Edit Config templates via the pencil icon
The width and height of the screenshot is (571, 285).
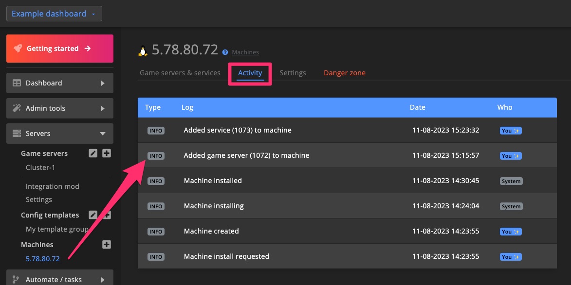pyautogui.click(x=93, y=215)
